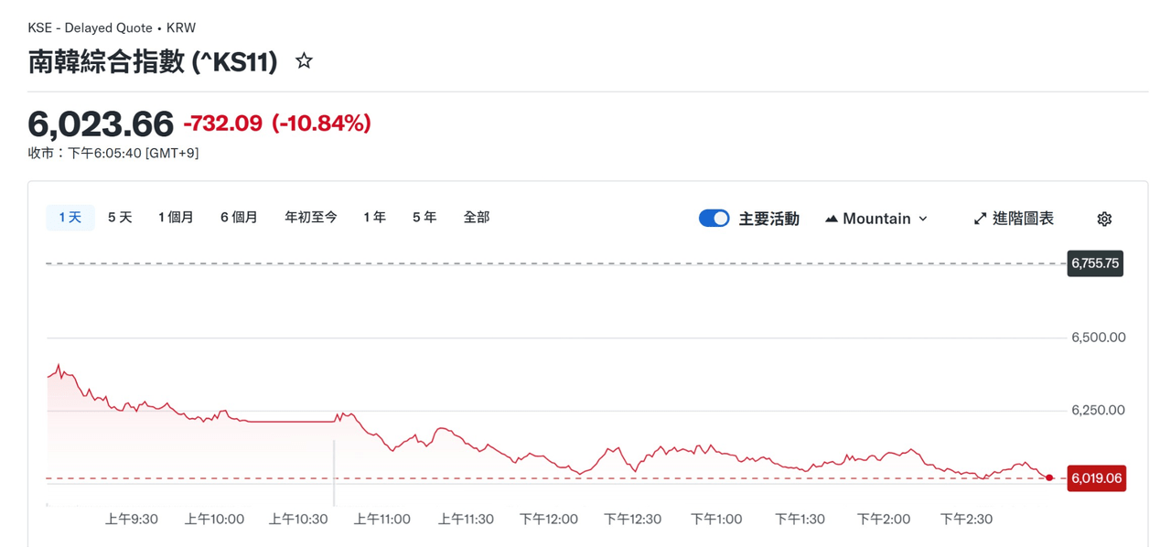Select the 1 個月 time range
This screenshot has height=547, width=1171.
click(176, 218)
